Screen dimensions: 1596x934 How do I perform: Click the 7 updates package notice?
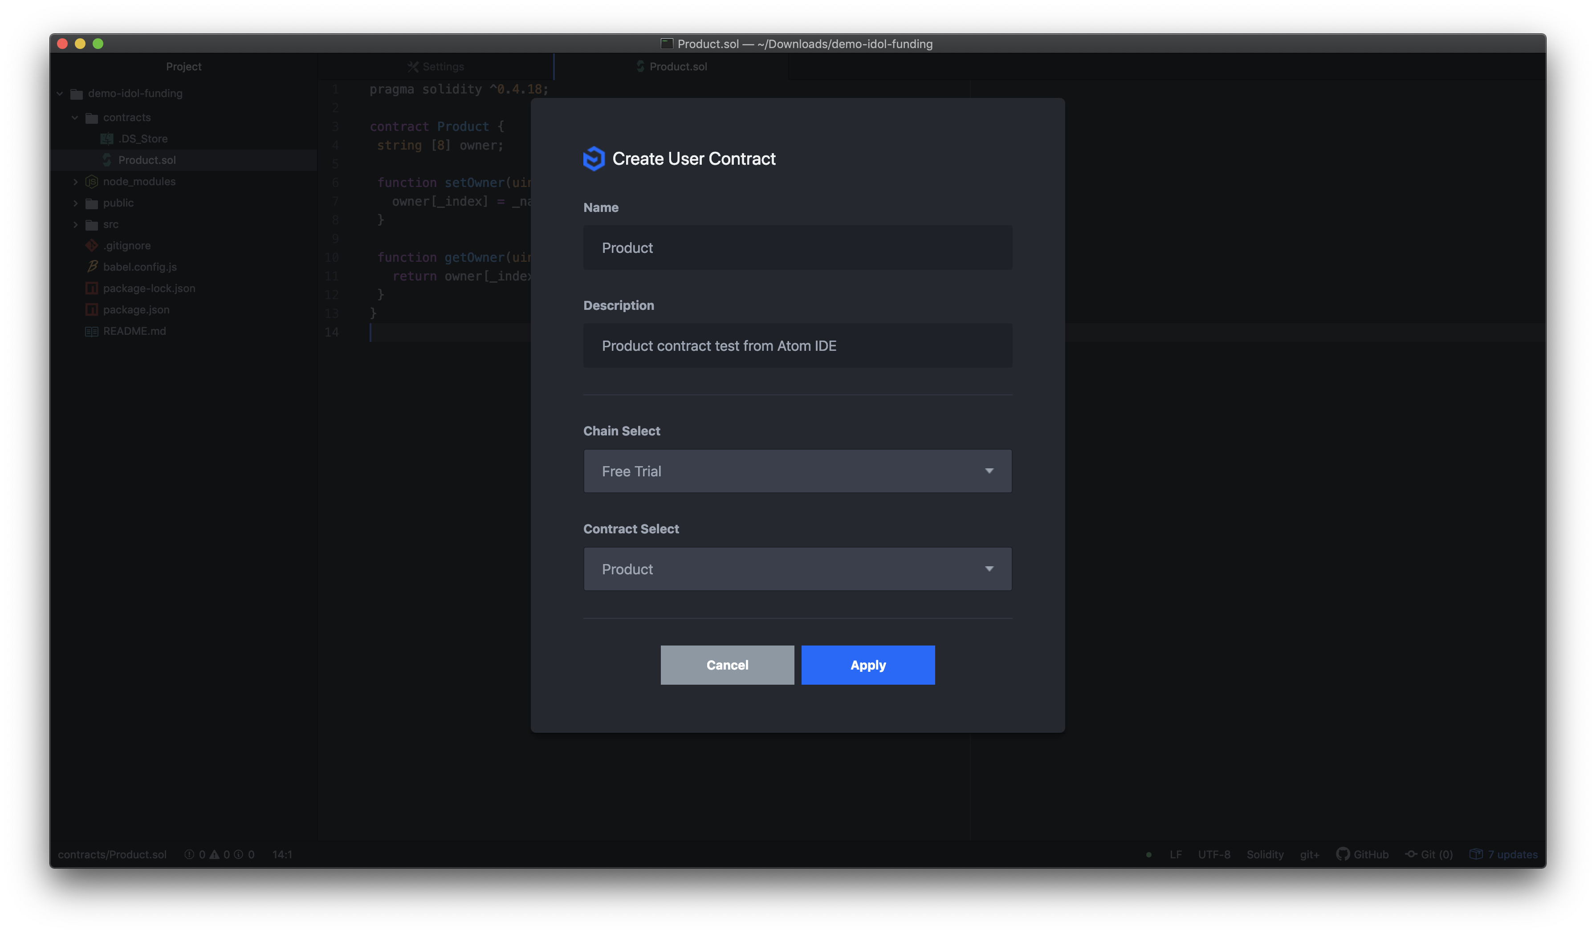tap(1503, 854)
